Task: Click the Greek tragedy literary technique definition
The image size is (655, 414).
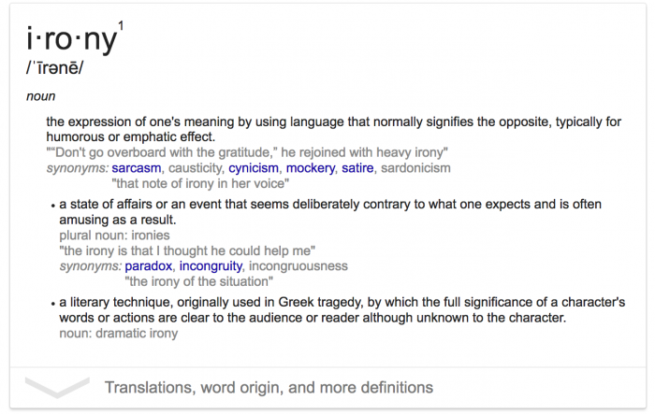Action: pyautogui.click(x=342, y=309)
